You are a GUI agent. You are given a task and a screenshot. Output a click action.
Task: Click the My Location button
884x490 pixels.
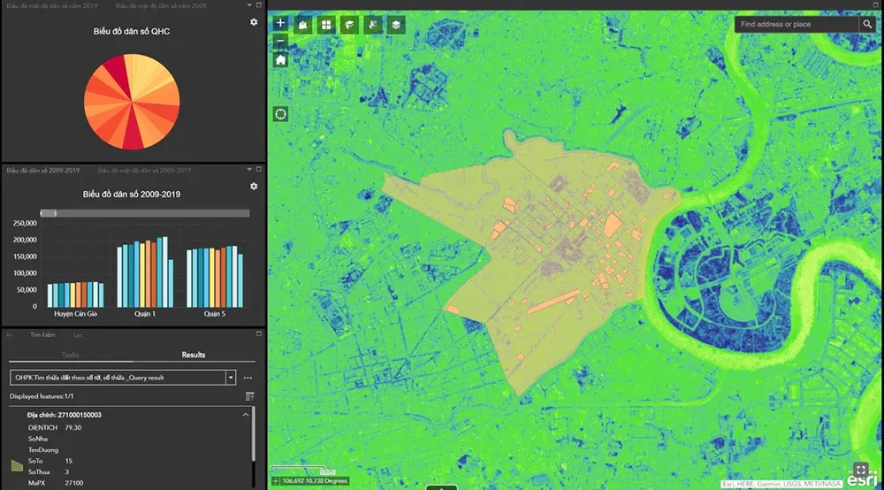point(281,114)
